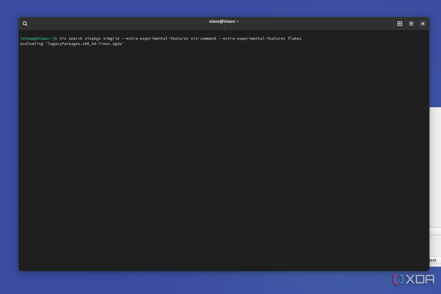Open a new tab with plus icon
The image size is (441, 294).
click(400, 24)
